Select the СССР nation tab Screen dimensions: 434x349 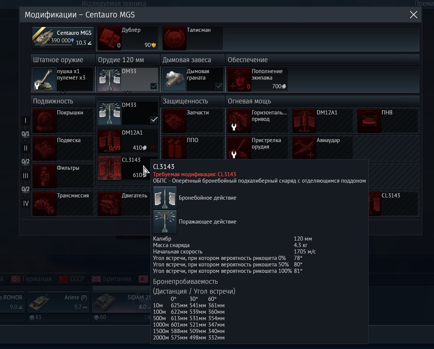71,279
